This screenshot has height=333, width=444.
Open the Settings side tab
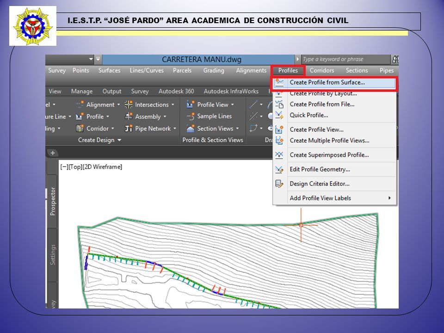pos(52,255)
